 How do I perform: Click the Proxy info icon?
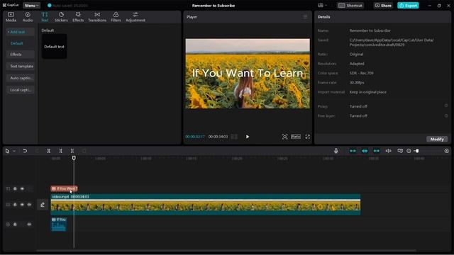pyautogui.click(x=446, y=106)
